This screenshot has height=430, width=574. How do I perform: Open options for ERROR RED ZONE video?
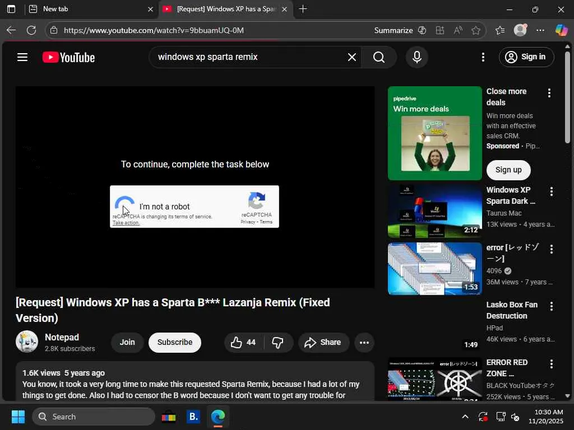552,364
